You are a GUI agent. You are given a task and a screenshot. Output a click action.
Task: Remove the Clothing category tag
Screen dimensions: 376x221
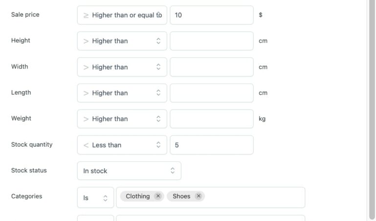(x=158, y=197)
